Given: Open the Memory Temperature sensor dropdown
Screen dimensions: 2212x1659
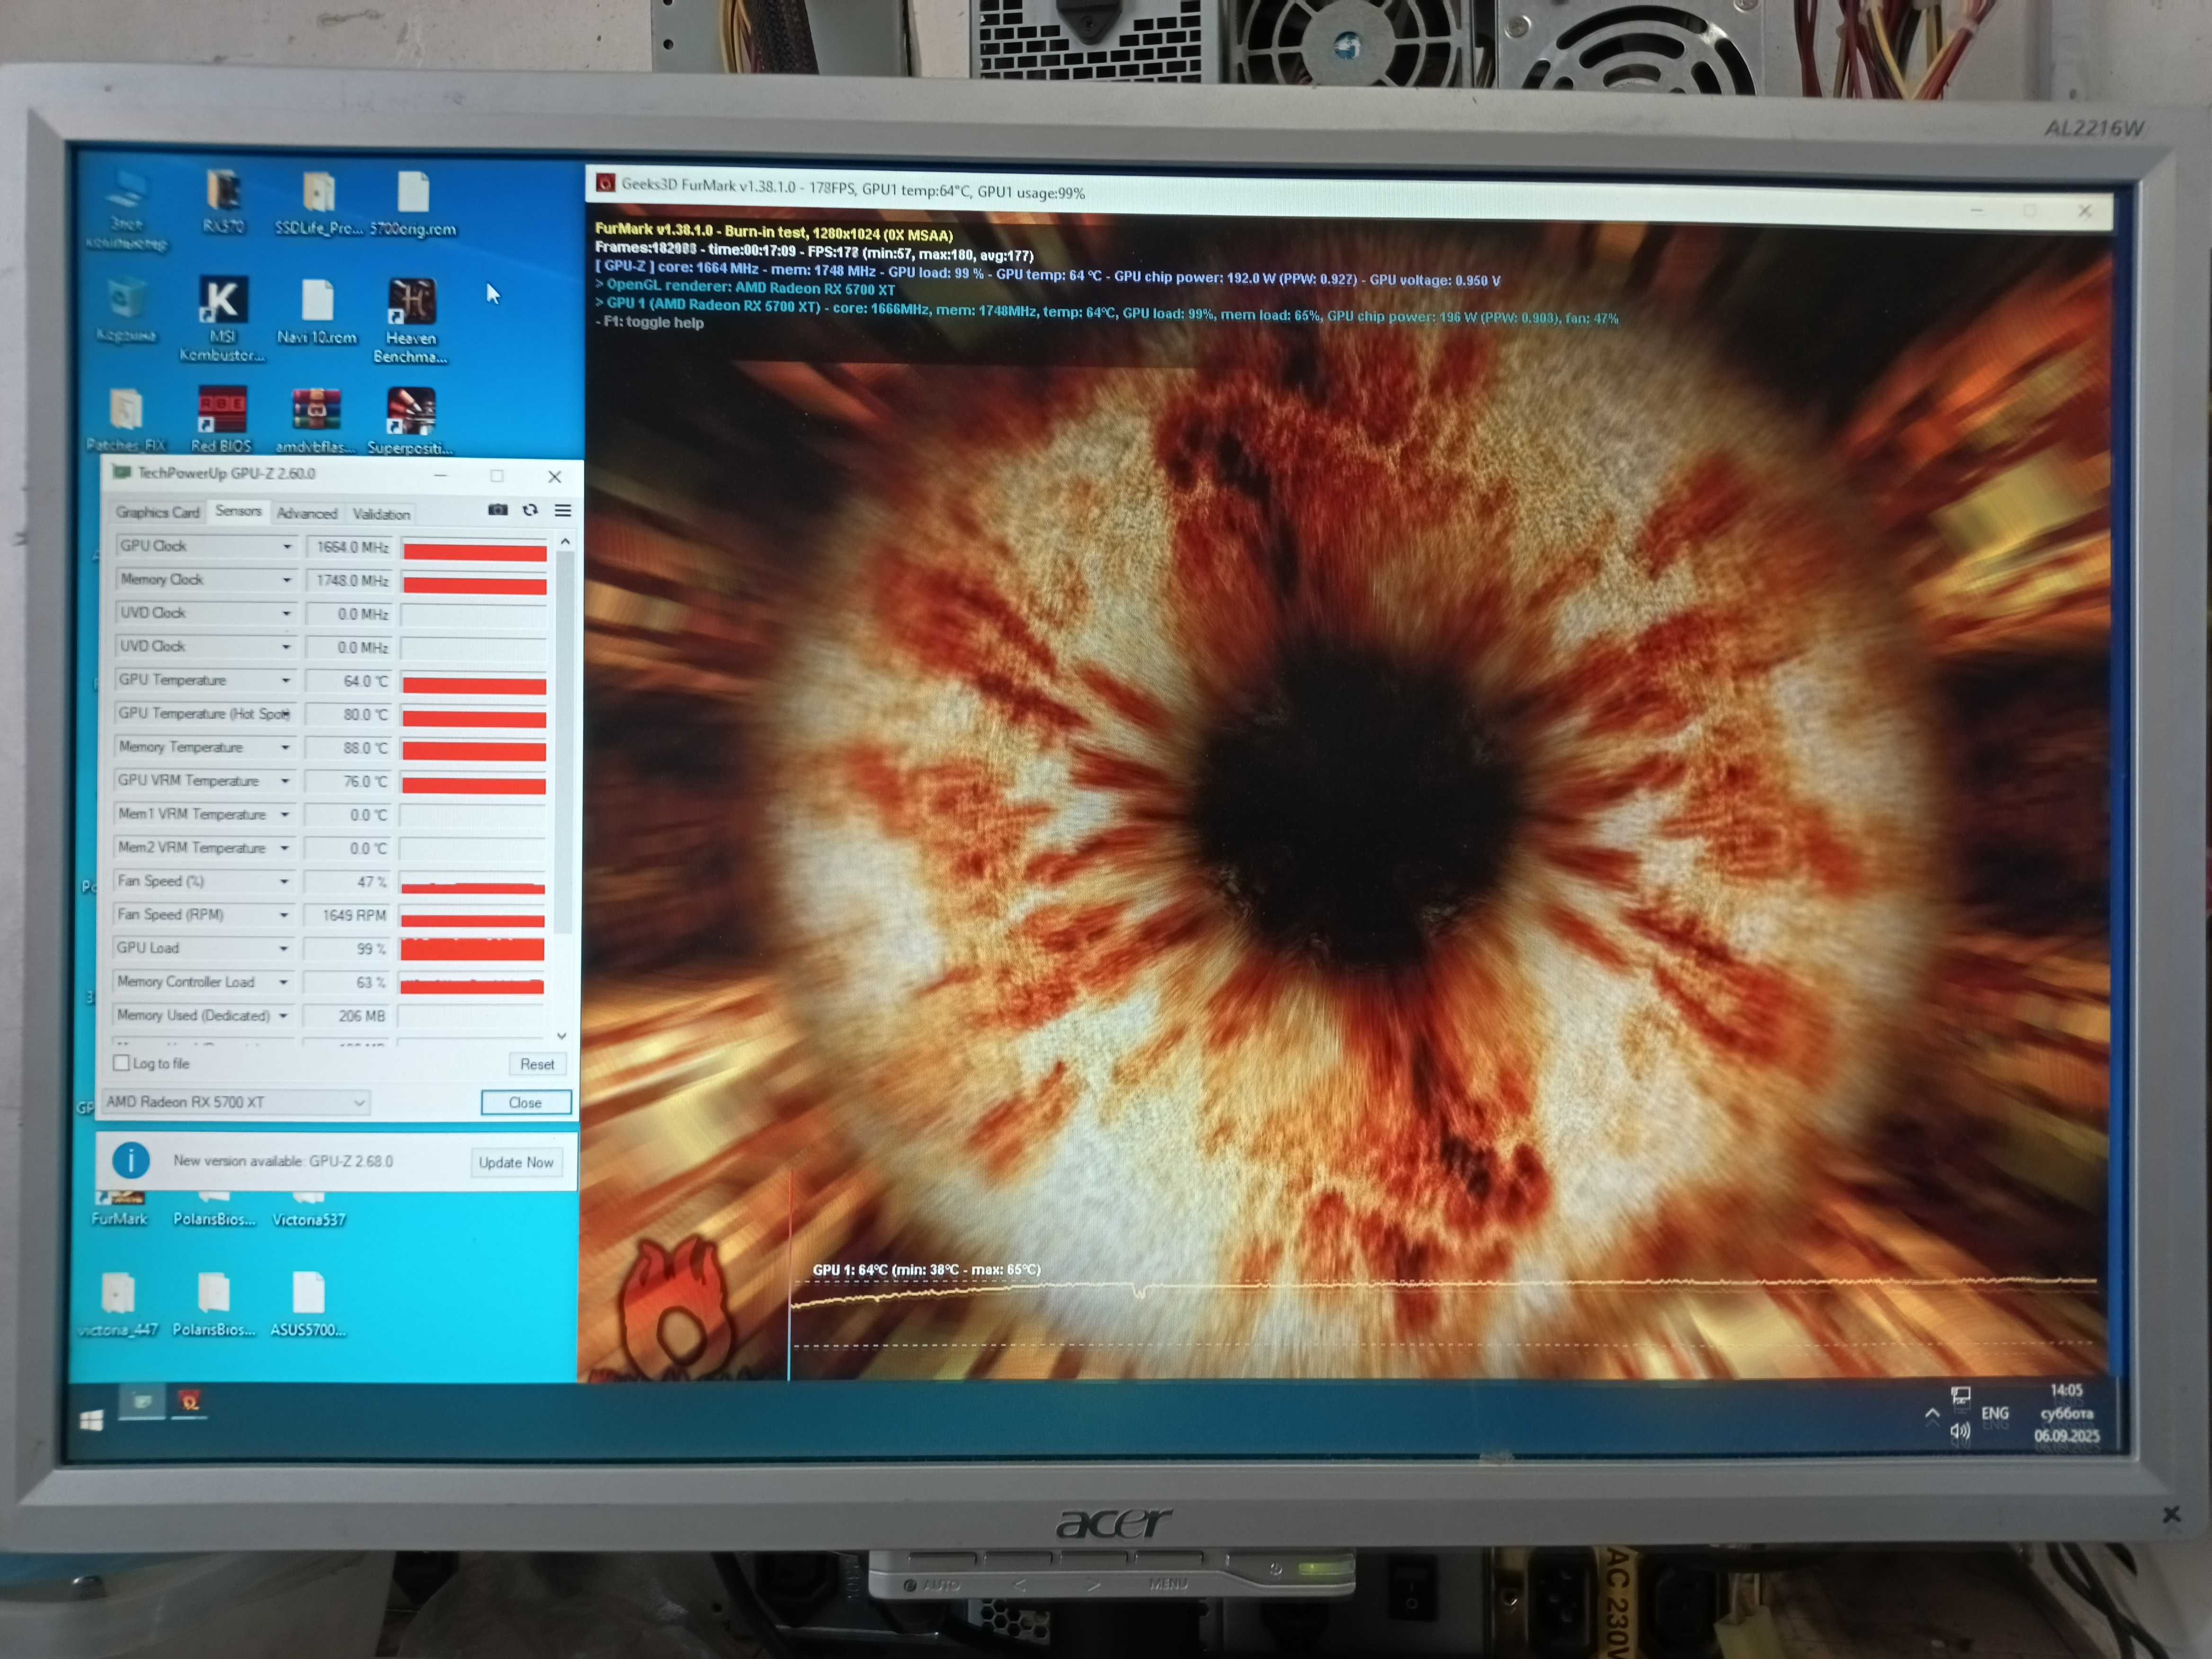Looking at the screenshot, I should (285, 747).
